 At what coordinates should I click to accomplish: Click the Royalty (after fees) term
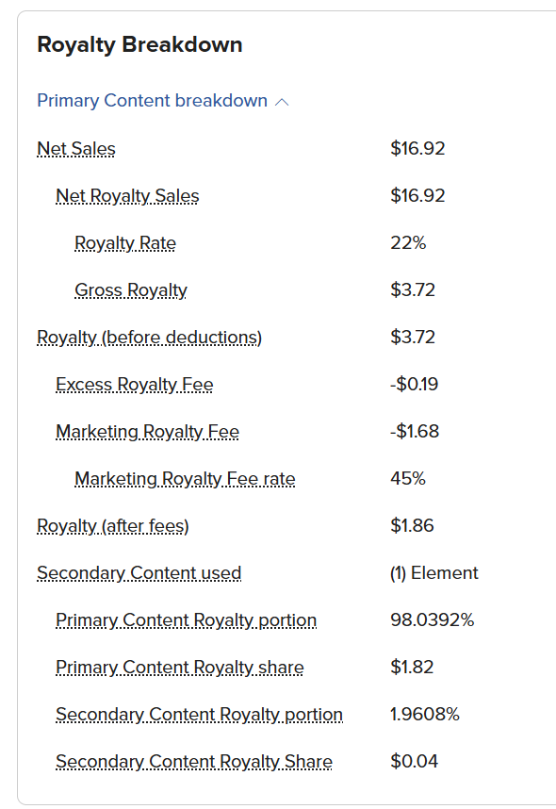tap(113, 526)
